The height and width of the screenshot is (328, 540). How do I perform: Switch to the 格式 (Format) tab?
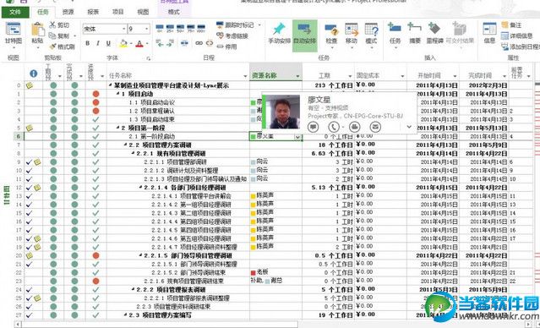[174, 12]
